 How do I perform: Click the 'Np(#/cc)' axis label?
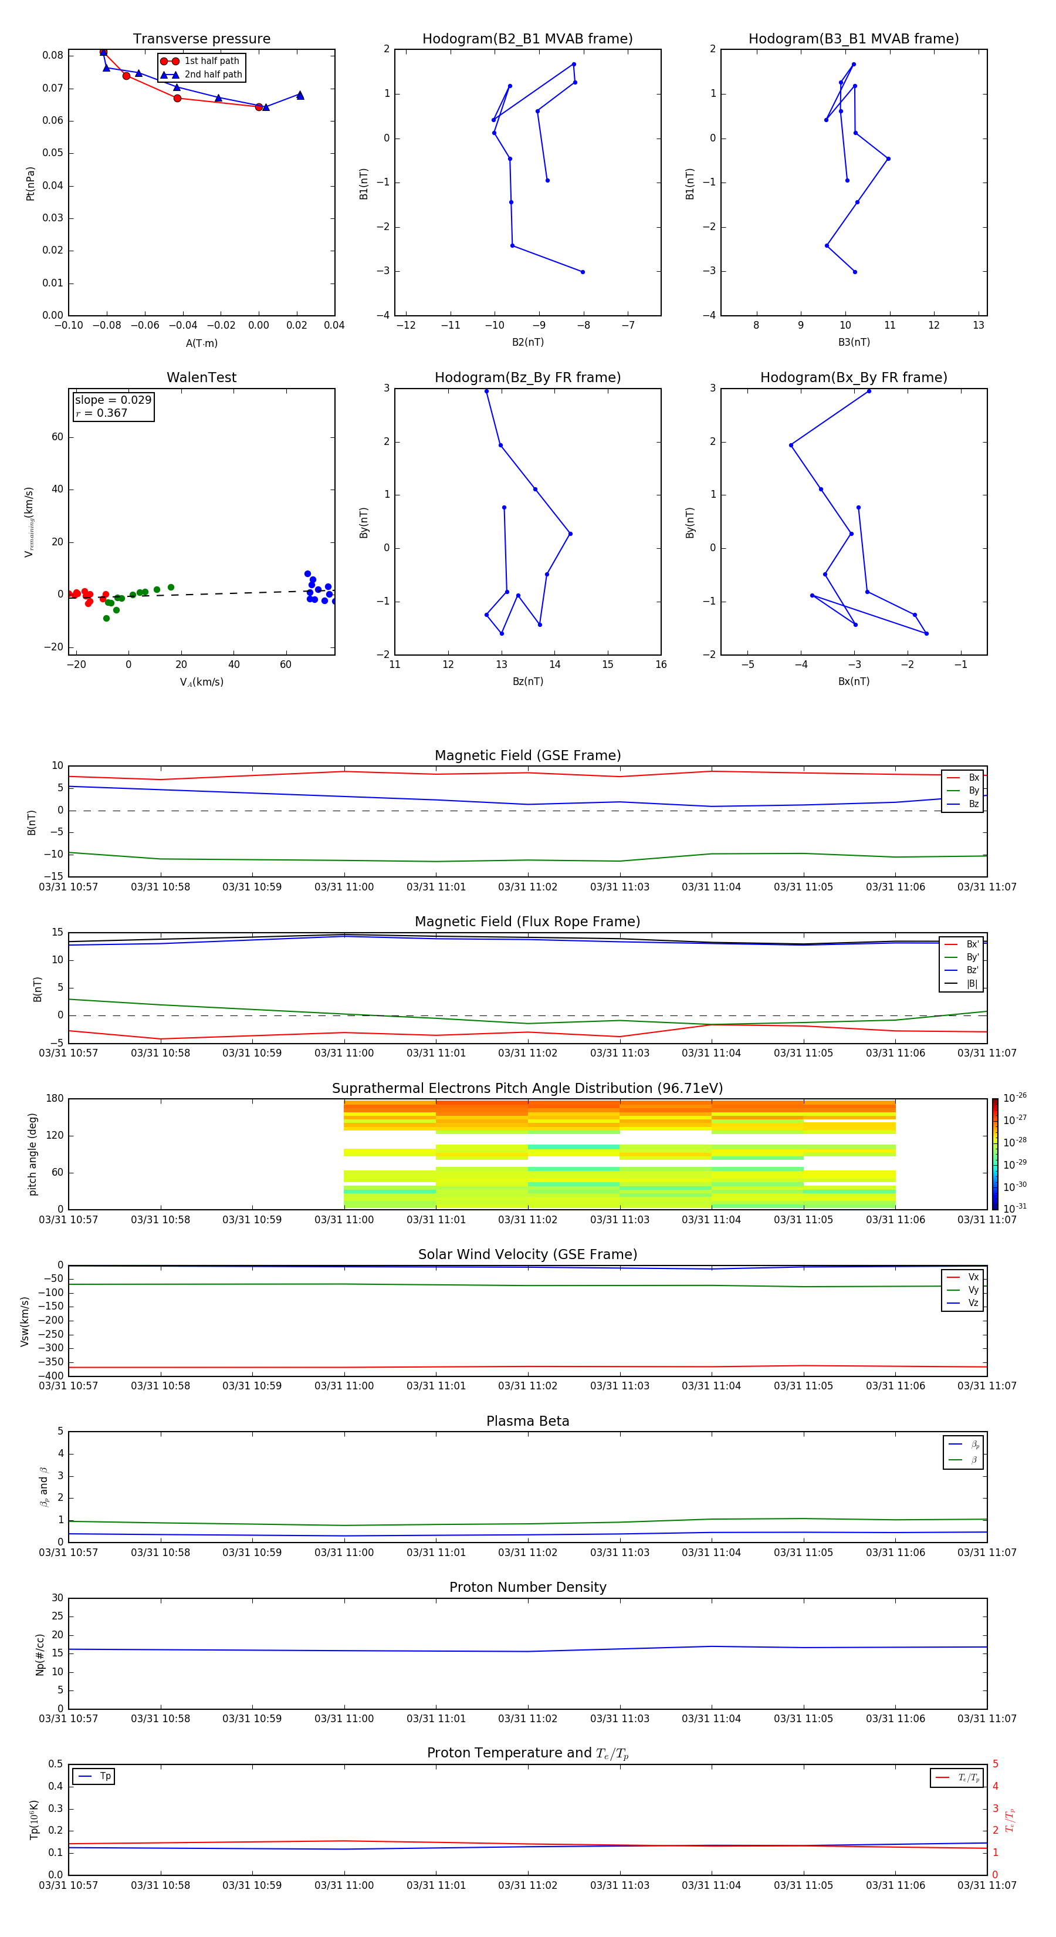pos(40,1654)
